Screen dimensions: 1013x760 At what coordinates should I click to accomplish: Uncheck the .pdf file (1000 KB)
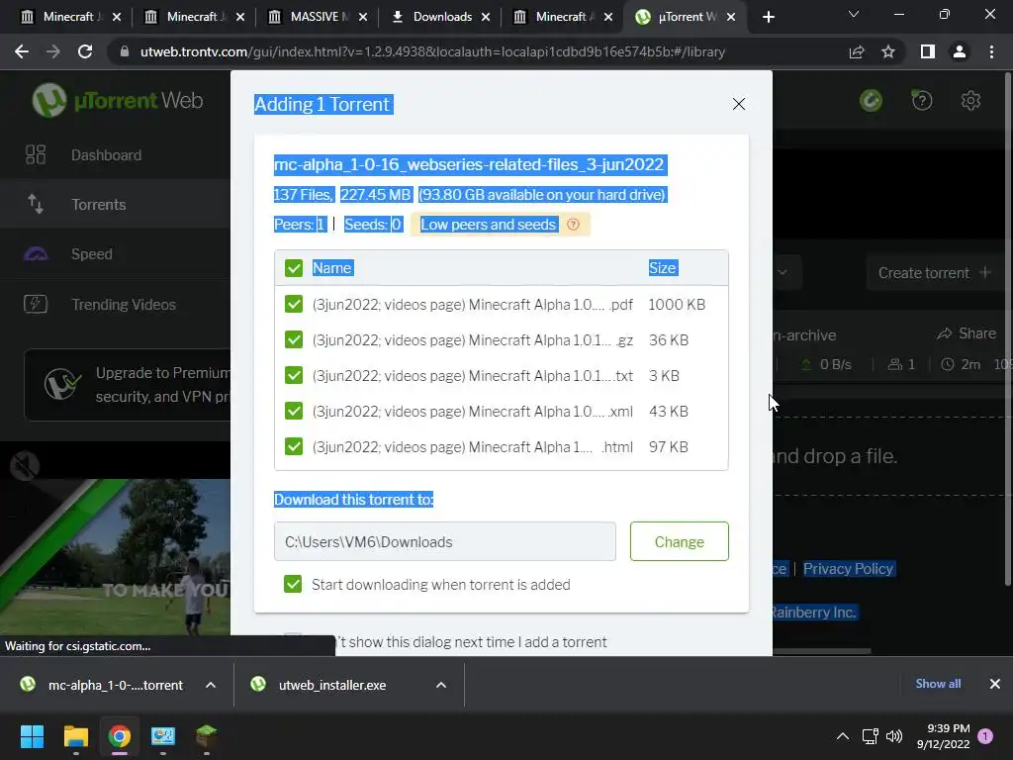[293, 304]
